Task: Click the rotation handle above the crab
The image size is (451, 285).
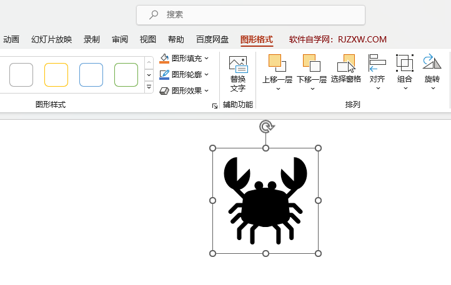Action: point(267,127)
